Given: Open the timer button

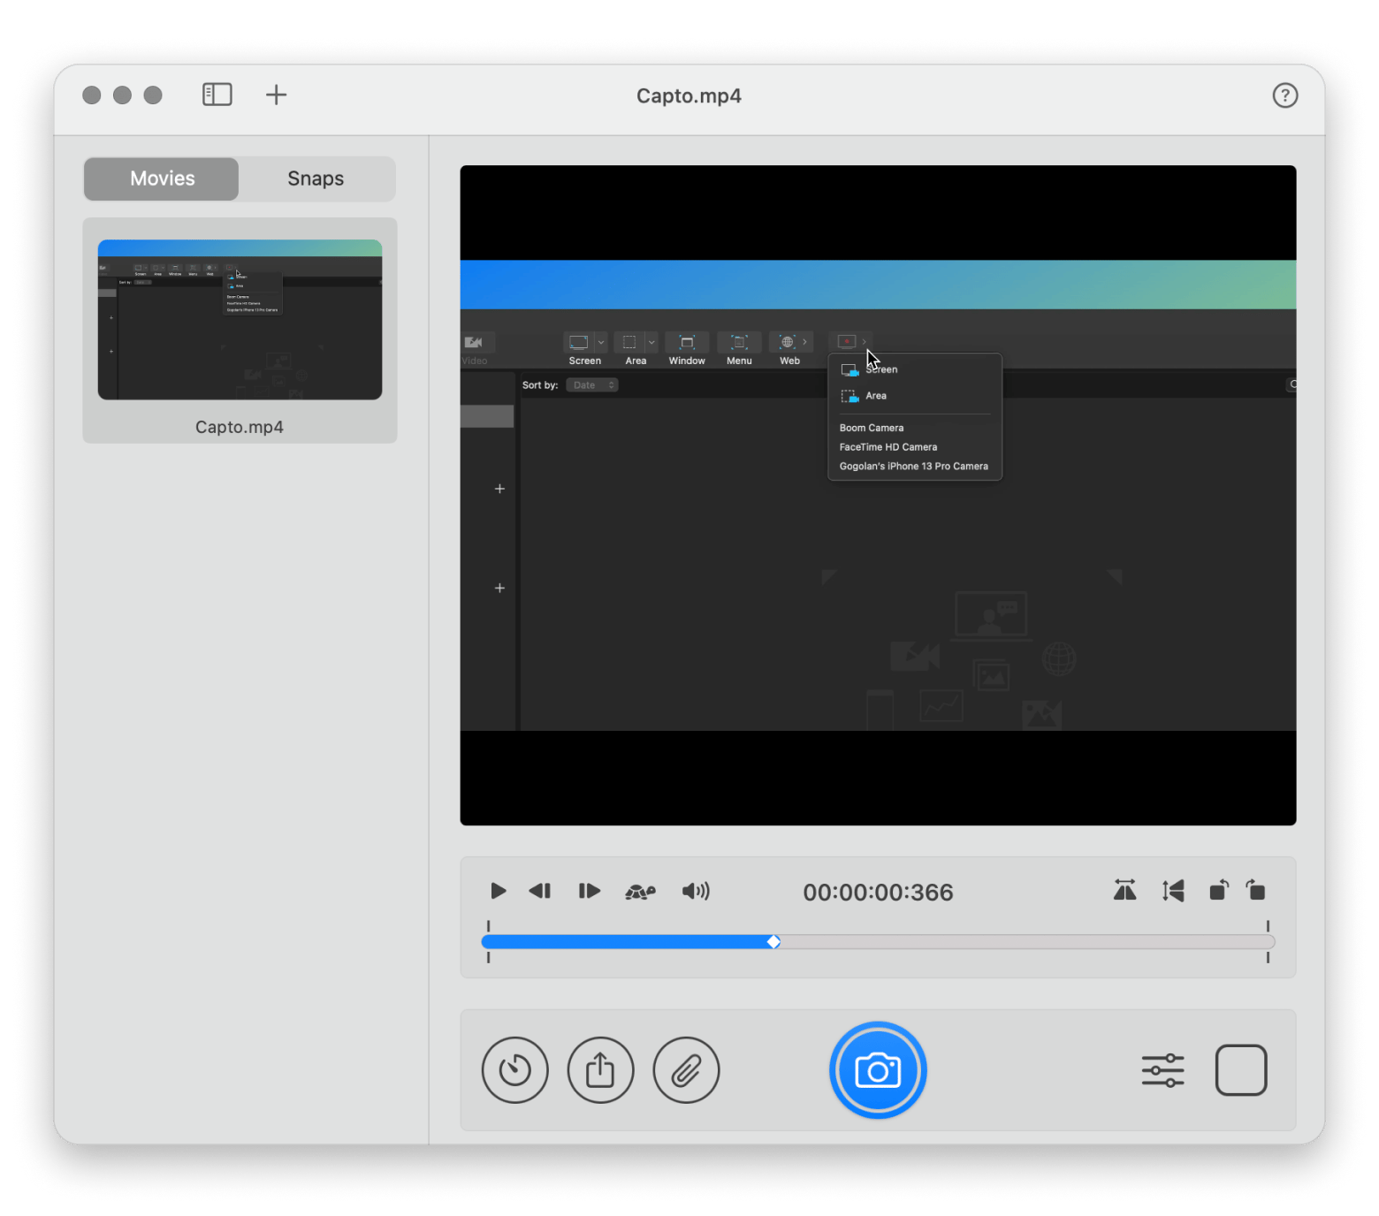Looking at the screenshot, I should 515,1070.
